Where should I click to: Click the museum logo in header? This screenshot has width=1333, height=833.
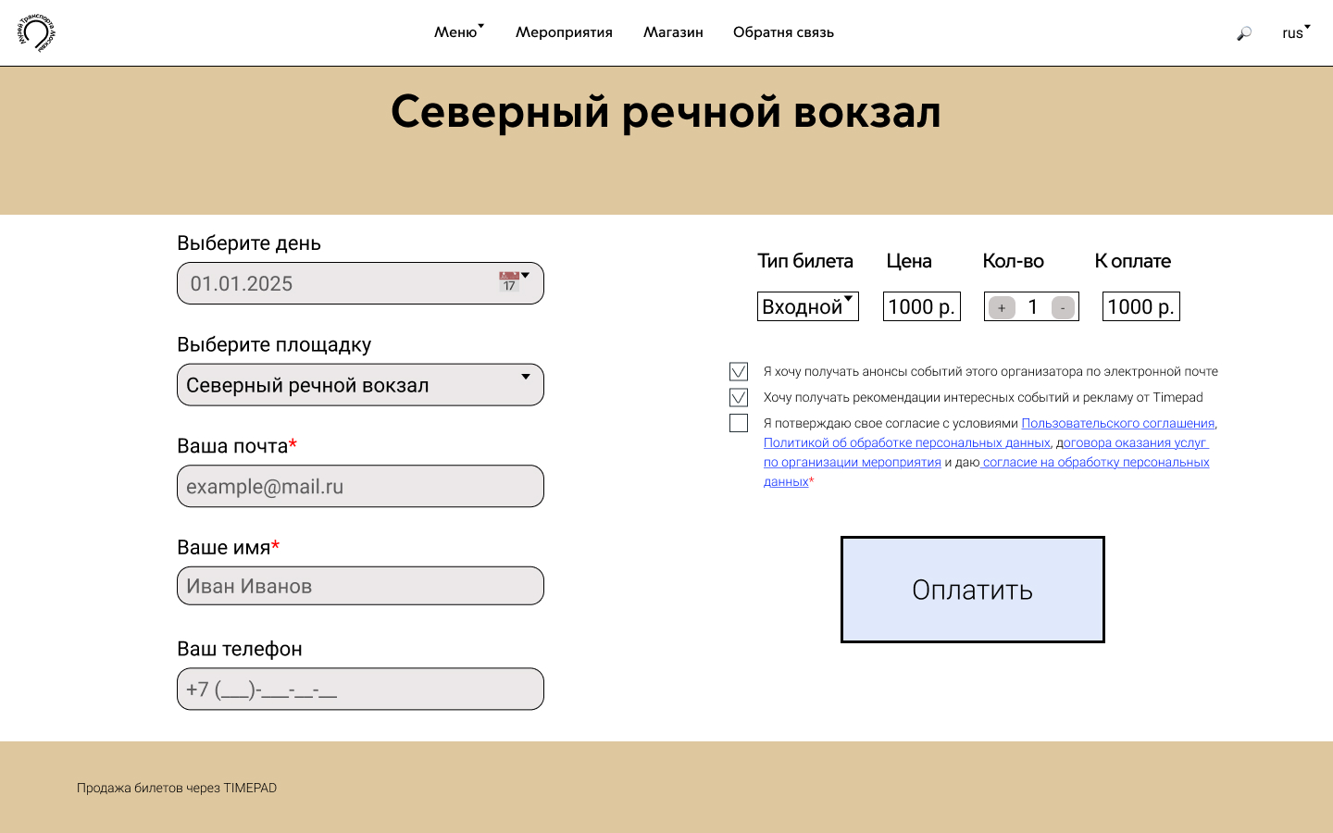pyautogui.click(x=37, y=33)
